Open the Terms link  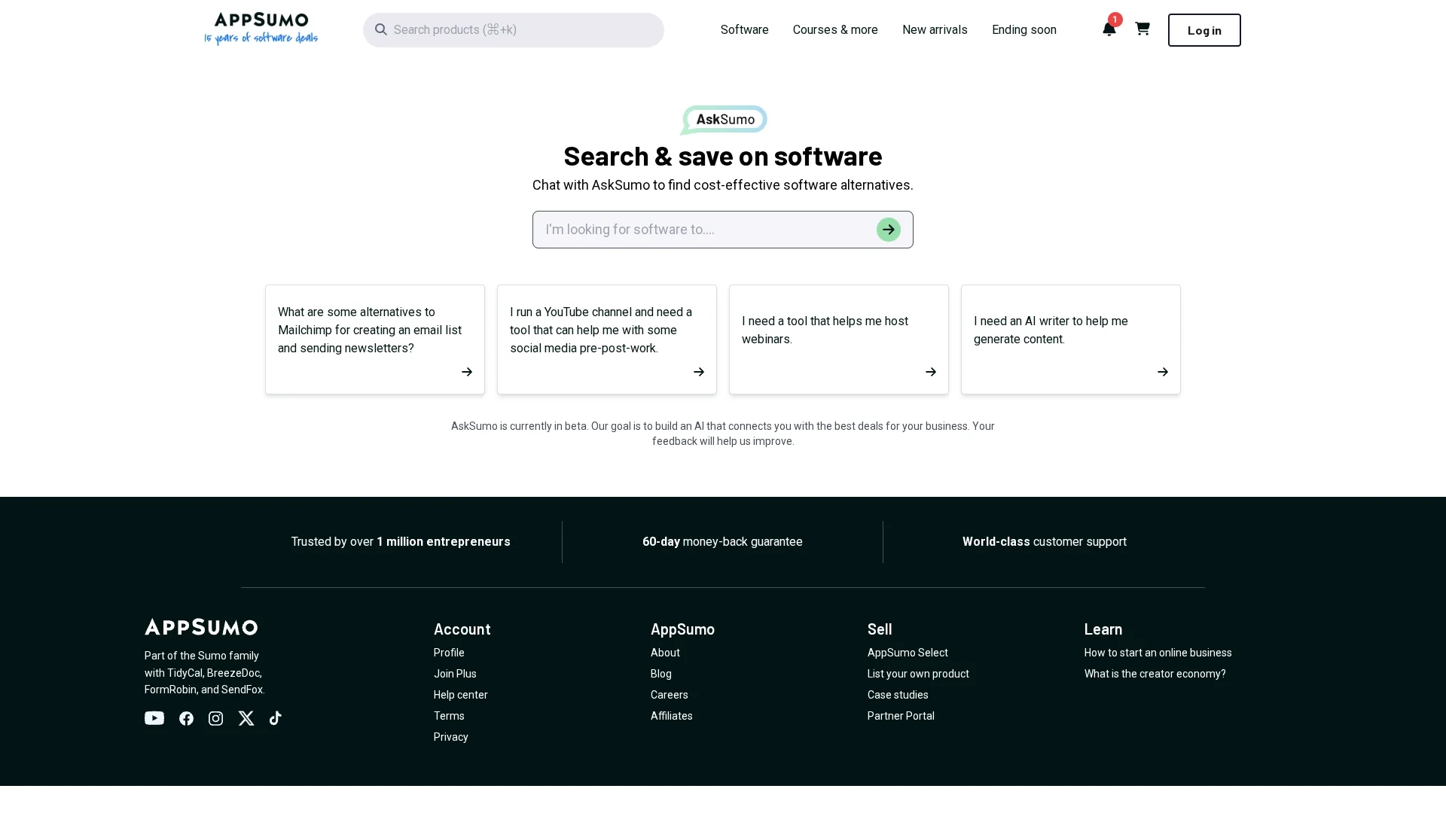449,716
